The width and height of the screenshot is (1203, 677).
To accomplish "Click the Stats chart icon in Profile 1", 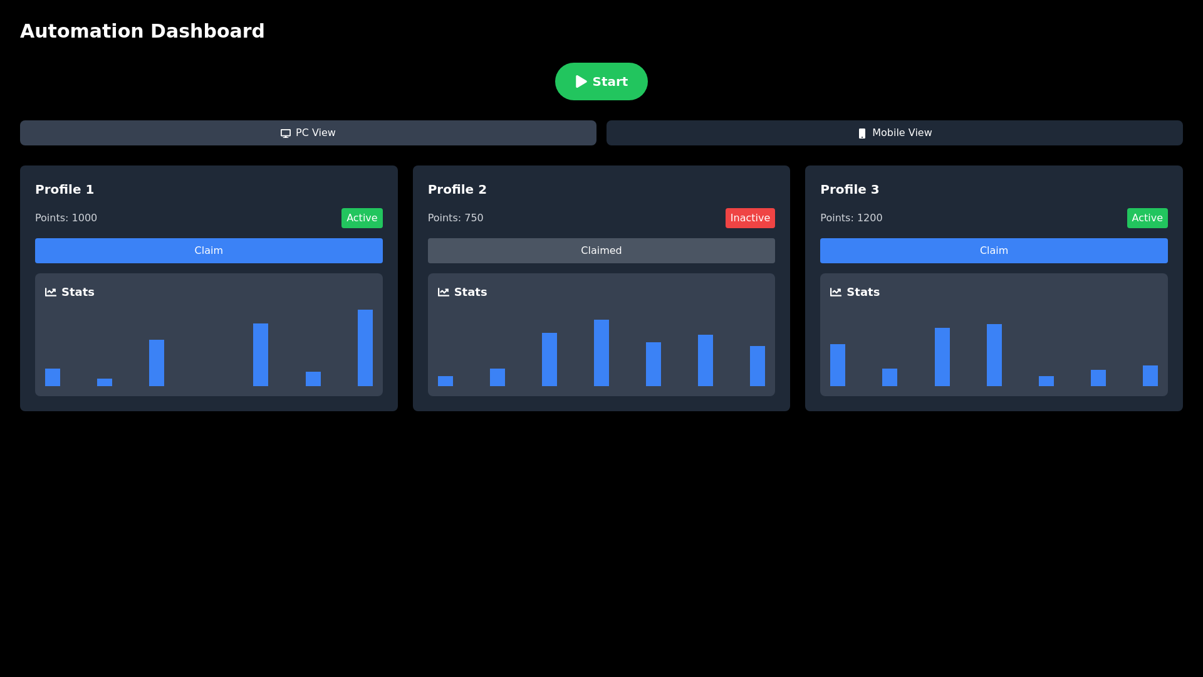I will (x=50, y=291).
